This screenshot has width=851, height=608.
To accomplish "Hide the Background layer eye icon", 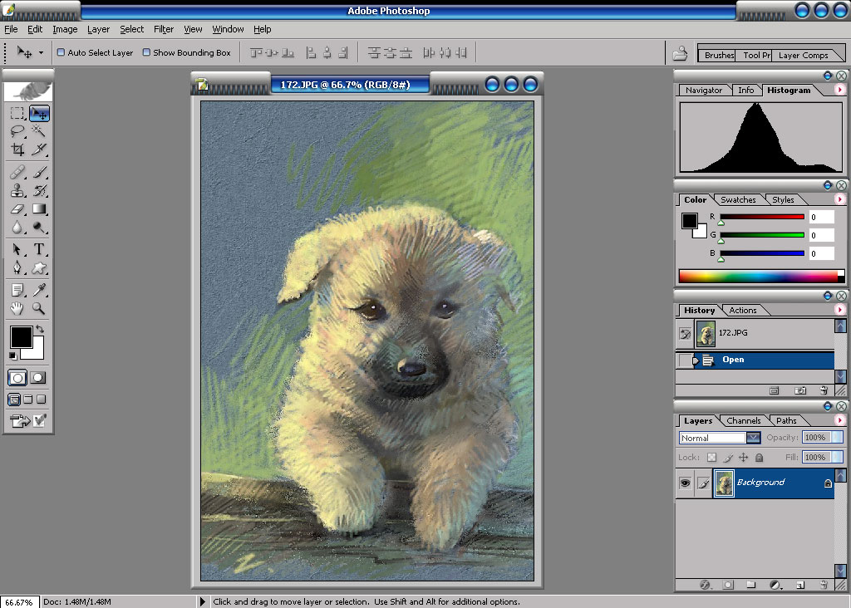I will click(685, 483).
